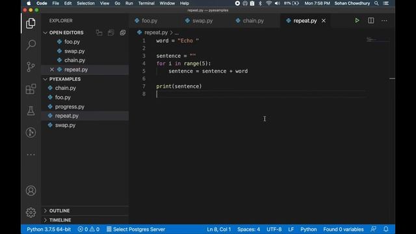Open the Search view in activity bar
Screen dimensions: 416x234
pos(31,45)
